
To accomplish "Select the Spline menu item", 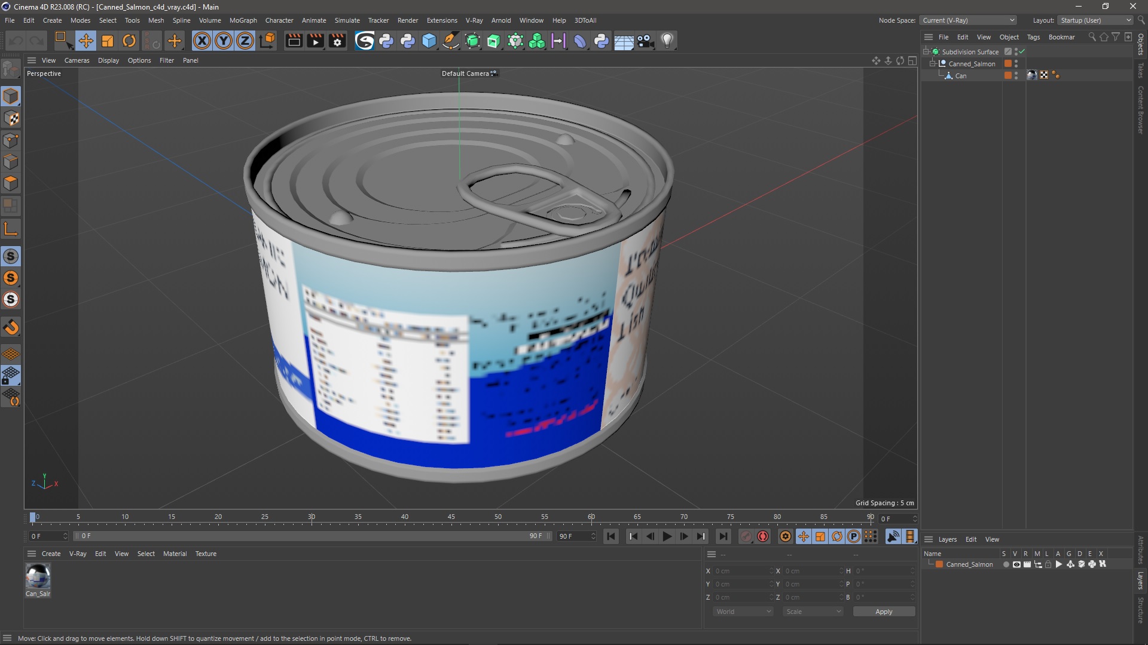I will click(x=181, y=20).
